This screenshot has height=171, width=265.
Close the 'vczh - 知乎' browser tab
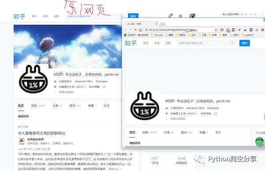tap(156, 24)
